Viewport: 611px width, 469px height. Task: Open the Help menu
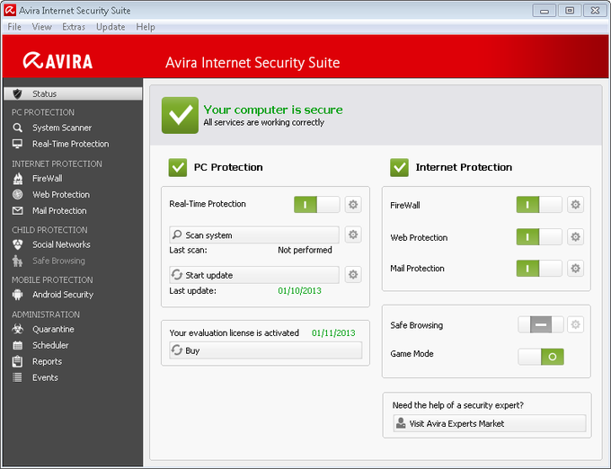tap(146, 27)
